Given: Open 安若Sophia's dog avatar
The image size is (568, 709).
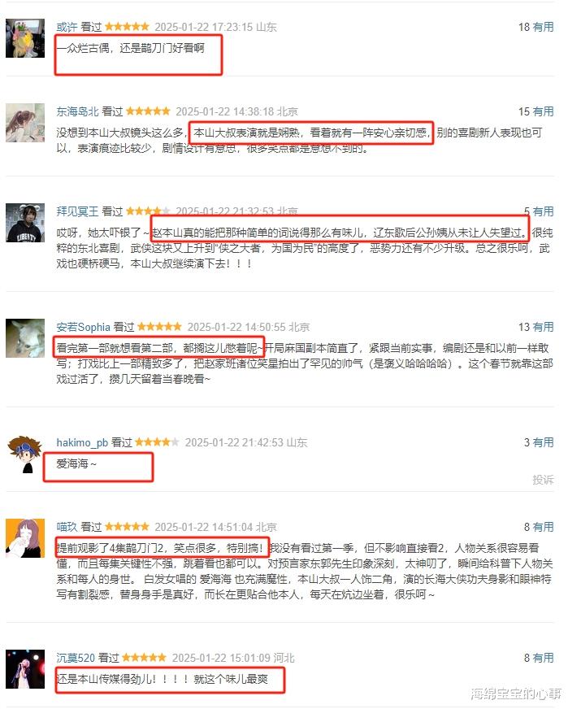Looking at the screenshot, I should coord(25,338).
